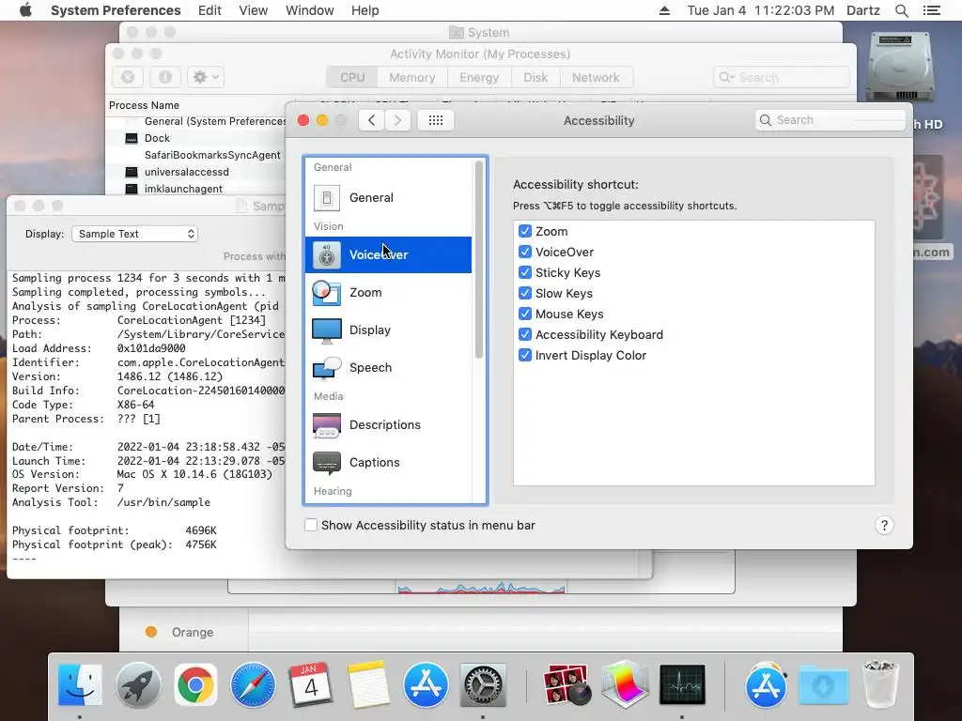
Task: Open Notes from the Dock
Action: pyautogui.click(x=367, y=684)
